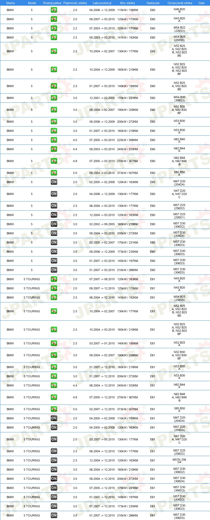Screen dimensions: 210x520
Task: Click the diesel ON icon in the E61 173kW / 235KM row
Action: pos(54,506)
